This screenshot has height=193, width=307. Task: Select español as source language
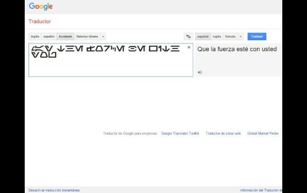tap(49, 37)
